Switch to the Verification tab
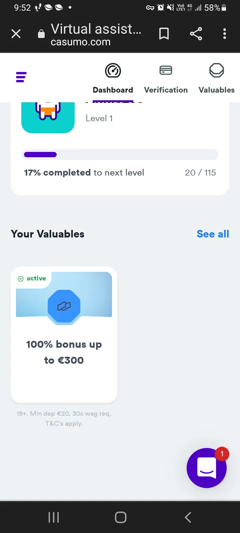This screenshot has height=533, width=240. (166, 90)
